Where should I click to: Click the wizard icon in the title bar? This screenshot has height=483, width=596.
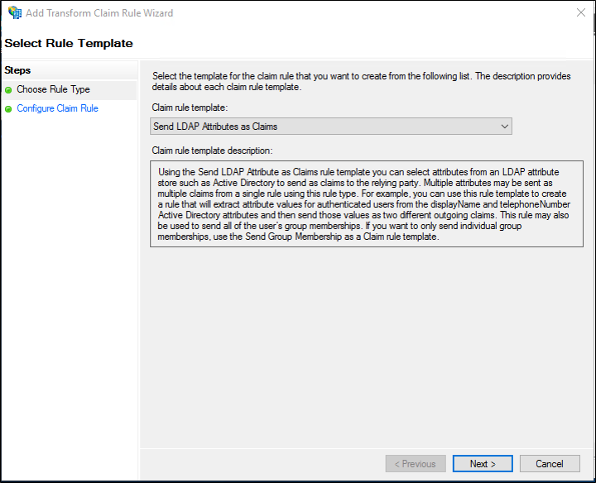click(x=15, y=13)
